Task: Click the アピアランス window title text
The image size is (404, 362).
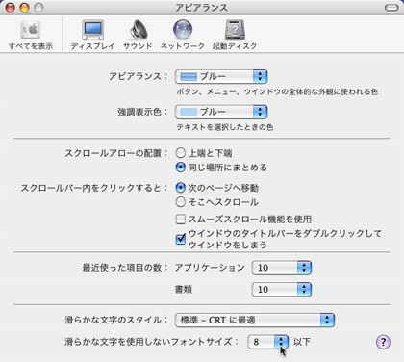Action: [201, 8]
